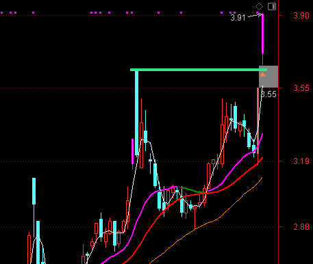This screenshot has width=313, height=264.
Task: Select the tall magenta candlestick at 3.91
Action: point(262,34)
